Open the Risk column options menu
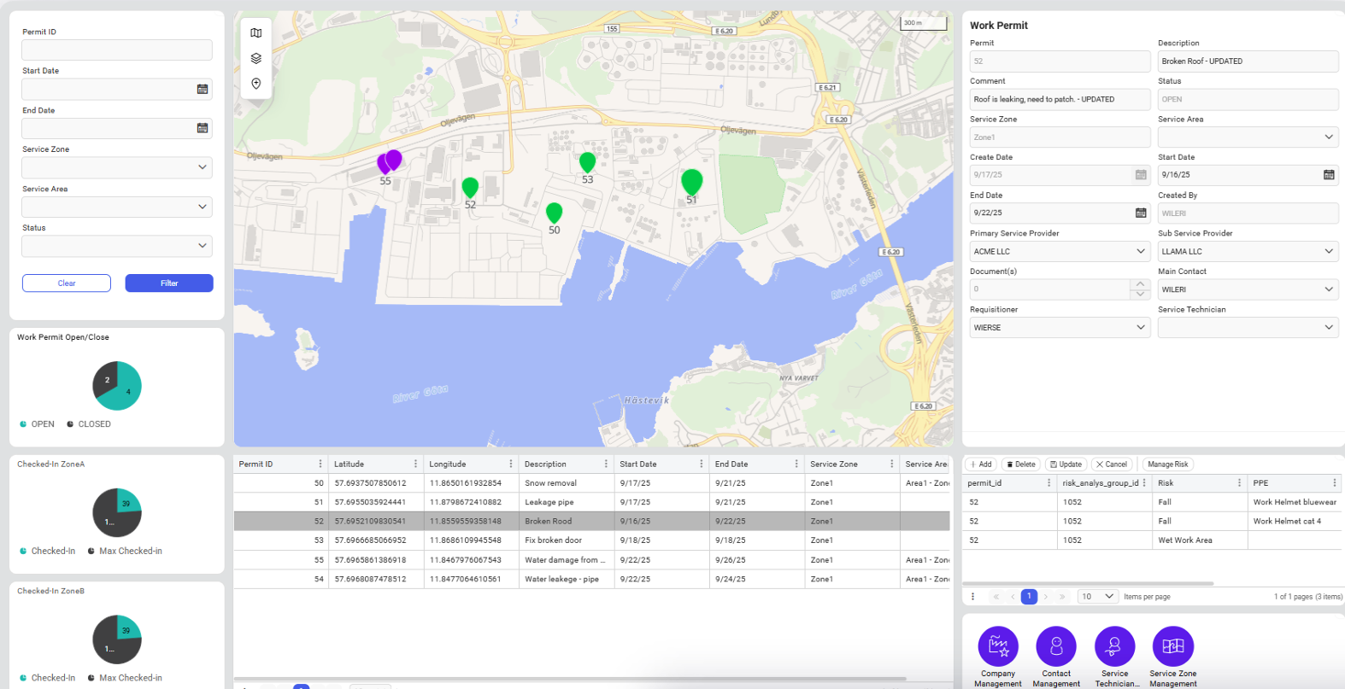1345x689 pixels. click(1239, 483)
